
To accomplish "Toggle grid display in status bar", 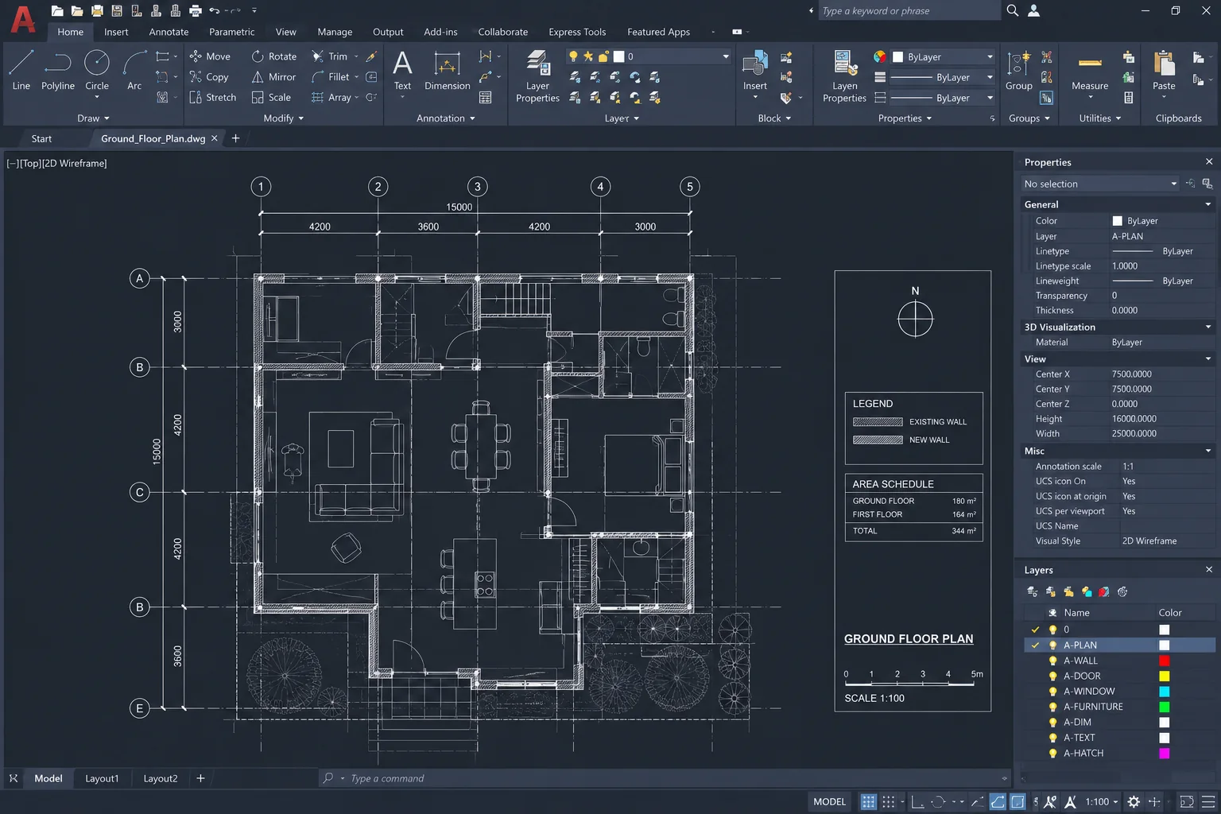I will click(869, 801).
